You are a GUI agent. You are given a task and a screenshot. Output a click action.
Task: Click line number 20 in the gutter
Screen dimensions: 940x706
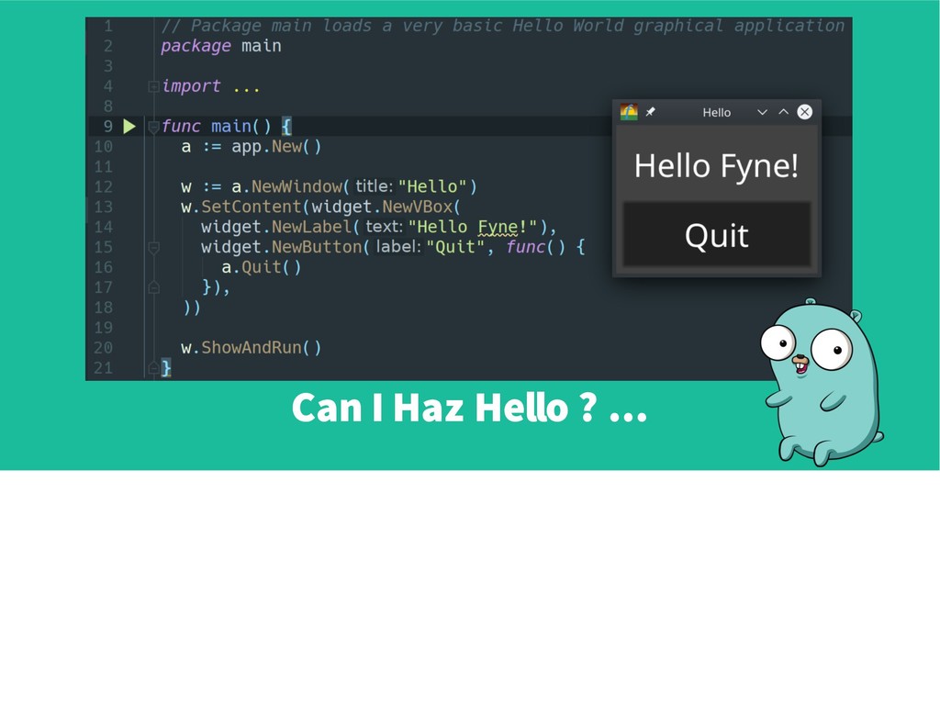103,348
